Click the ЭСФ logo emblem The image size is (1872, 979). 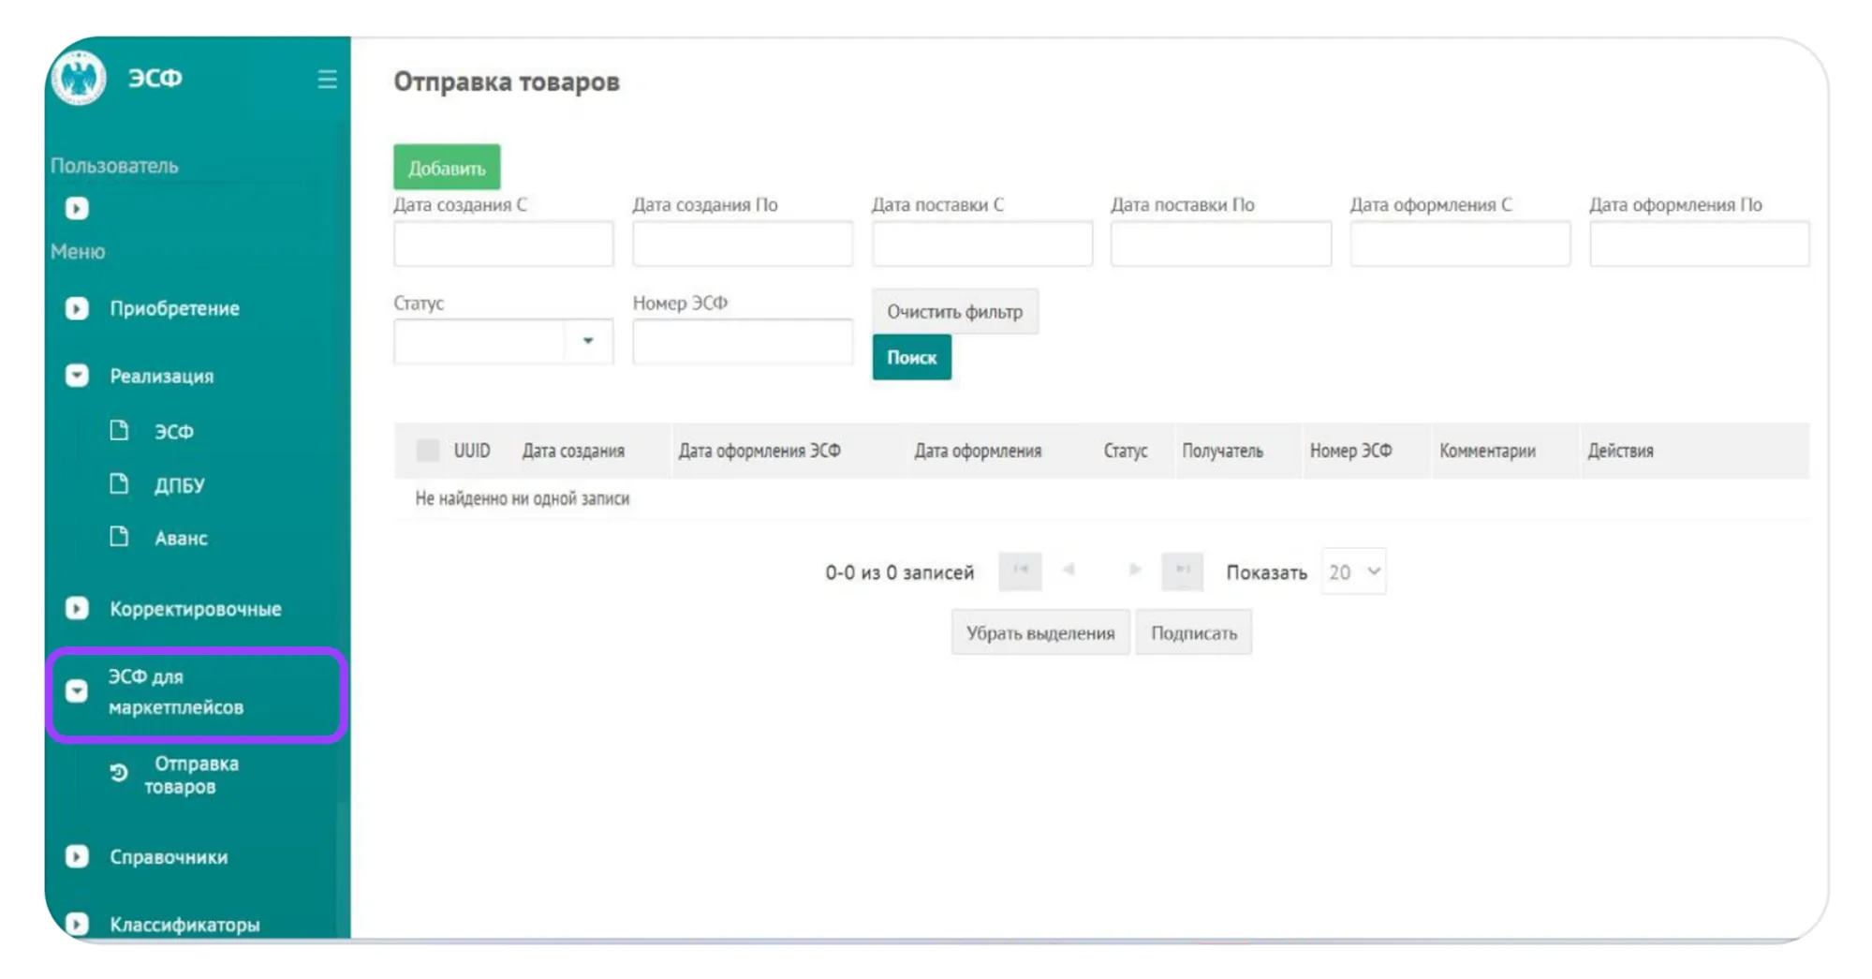[79, 77]
